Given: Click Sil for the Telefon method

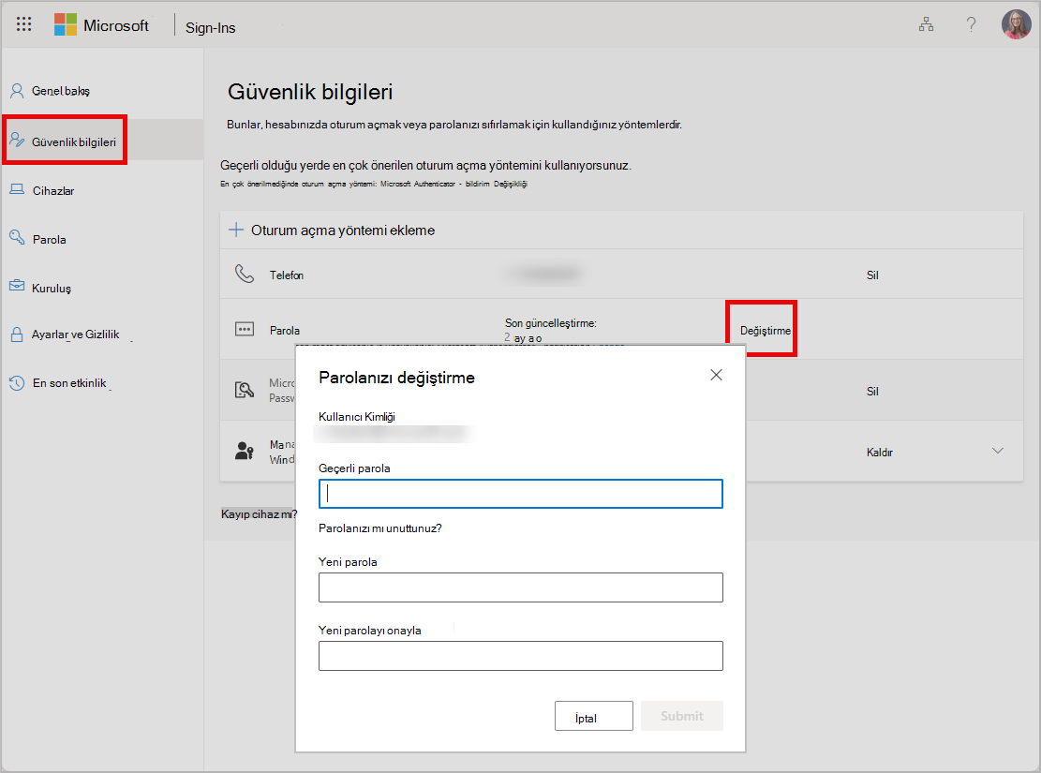Looking at the screenshot, I should pyautogui.click(x=872, y=275).
